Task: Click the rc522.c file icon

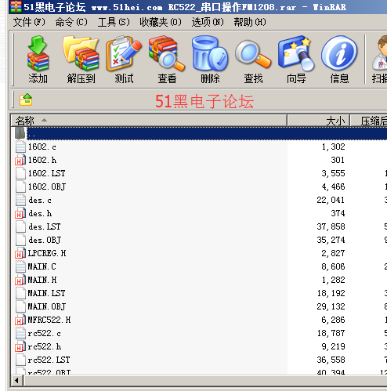Action: [20, 333]
